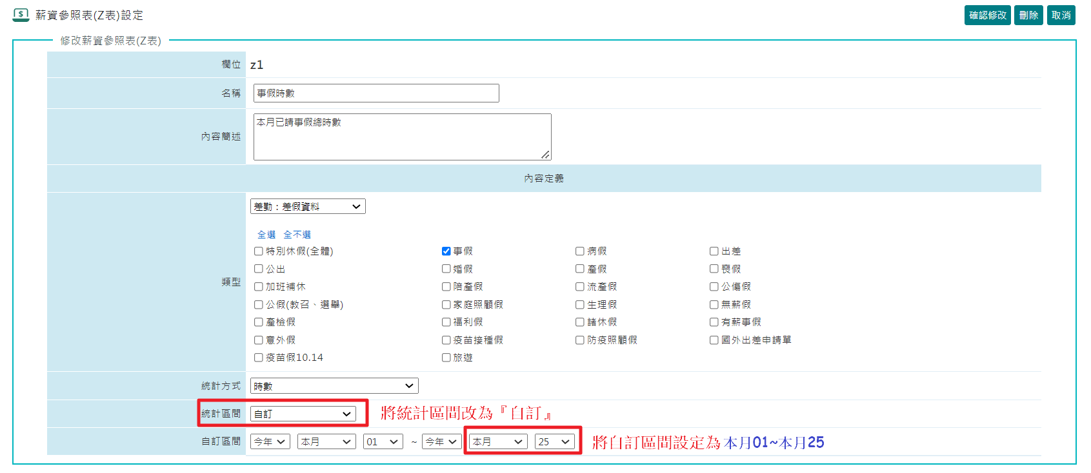Check the 特別休假(全體) checkbox

pyautogui.click(x=259, y=251)
